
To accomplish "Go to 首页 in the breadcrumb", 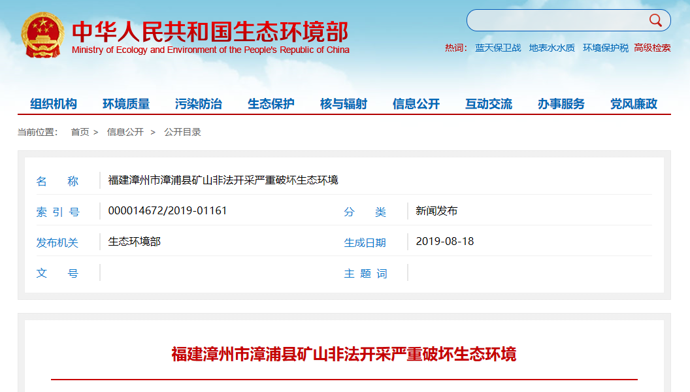I will 80,132.
